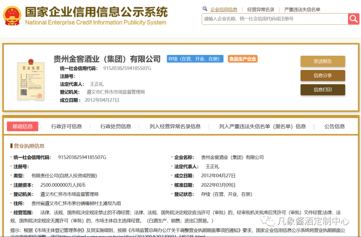Viewport: 361px width, 237px height.
Task: Click the 信息打印 button
Action: point(323,90)
